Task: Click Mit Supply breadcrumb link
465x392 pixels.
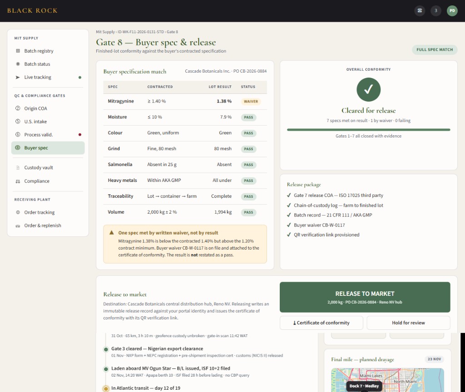Action: (x=105, y=32)
